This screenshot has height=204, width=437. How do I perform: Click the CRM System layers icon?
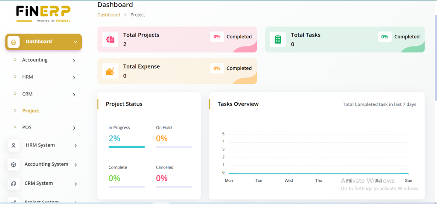tap(14, 184)
